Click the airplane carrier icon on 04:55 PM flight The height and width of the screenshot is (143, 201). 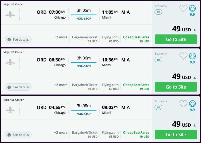click(x=10, y=109)
